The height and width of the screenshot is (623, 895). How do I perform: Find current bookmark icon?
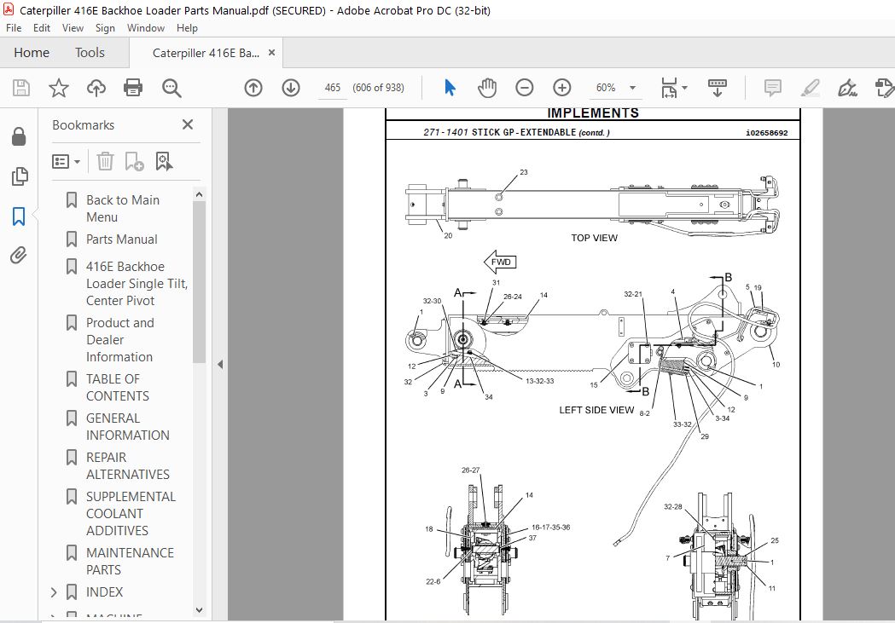tap(164, 161)
